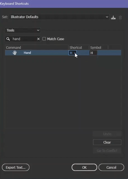
Task: Expand the Tools category dropdown
Action: (23, 30)
